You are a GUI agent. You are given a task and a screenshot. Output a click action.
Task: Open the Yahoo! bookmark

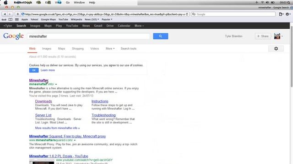tap(34, 19)
